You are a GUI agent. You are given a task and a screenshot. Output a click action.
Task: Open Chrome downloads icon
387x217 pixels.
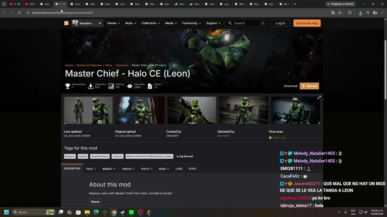360,13
